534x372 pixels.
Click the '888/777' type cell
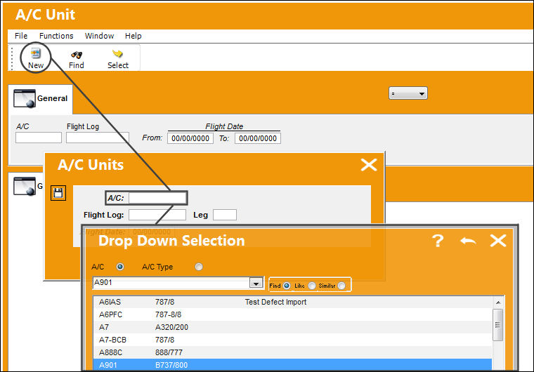point(169,352)
